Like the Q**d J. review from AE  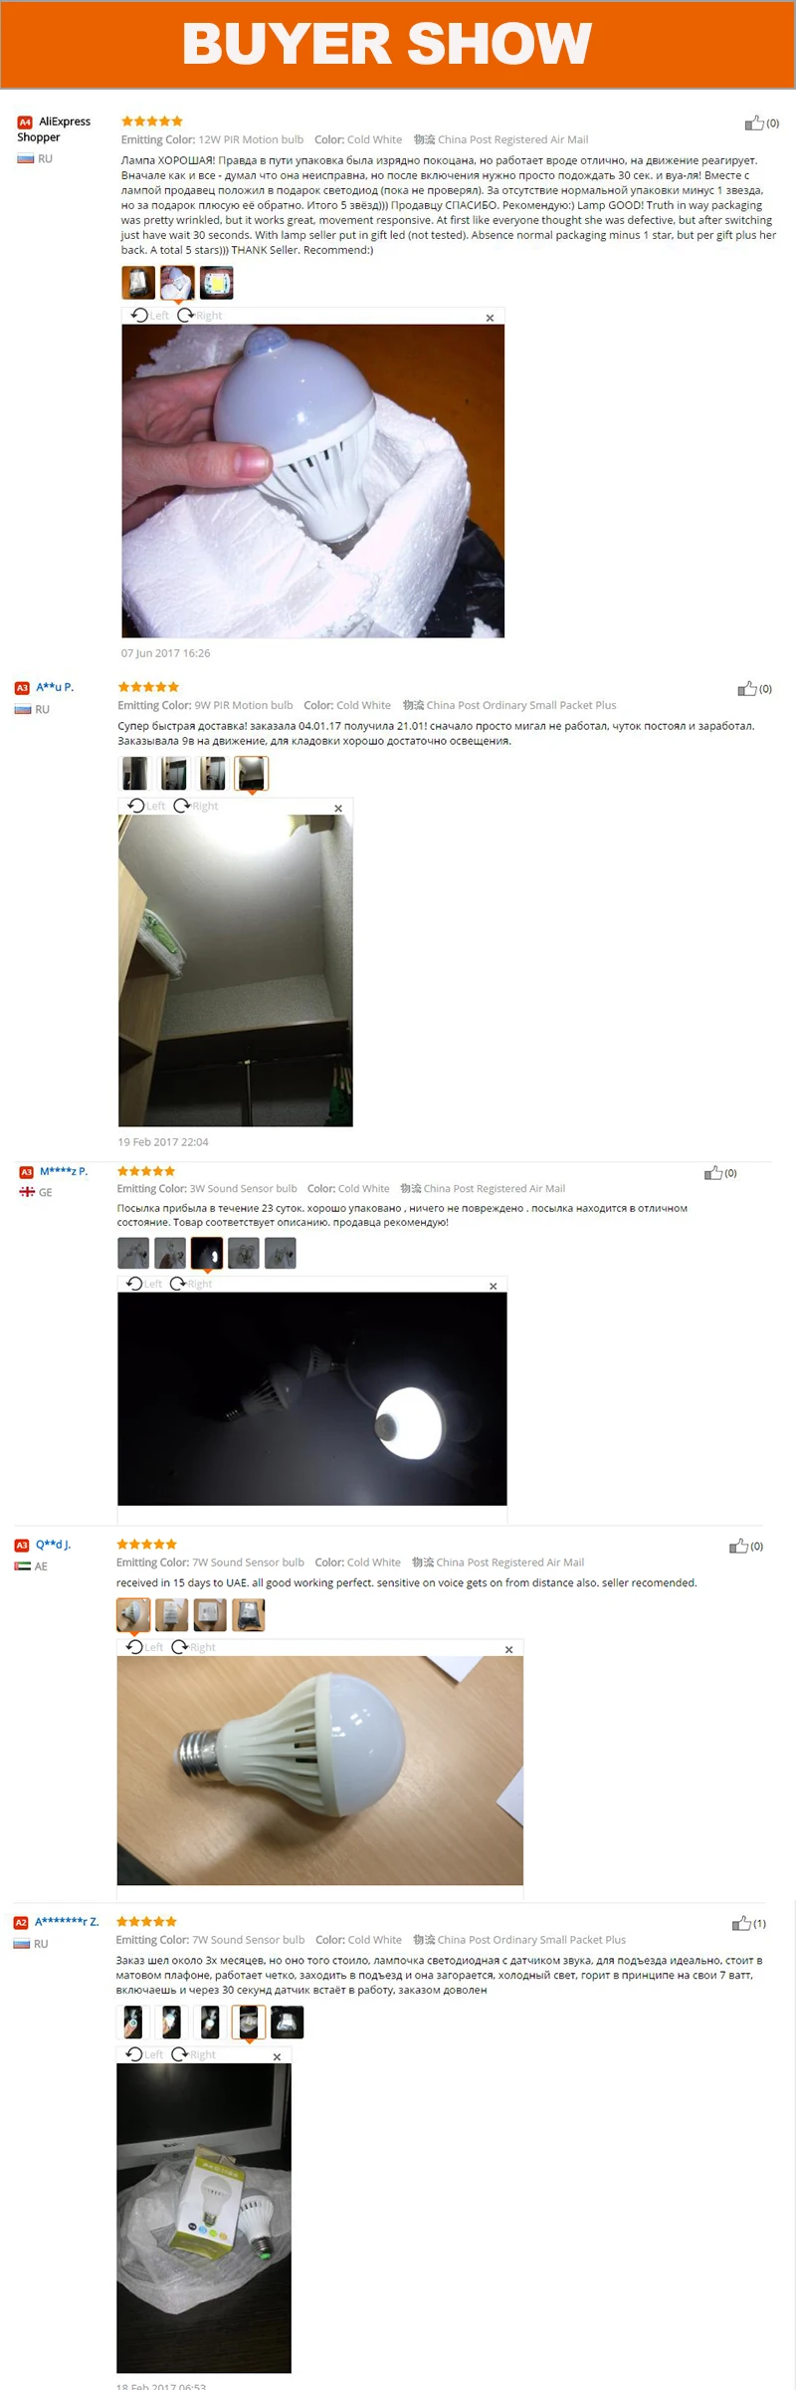738,1547
